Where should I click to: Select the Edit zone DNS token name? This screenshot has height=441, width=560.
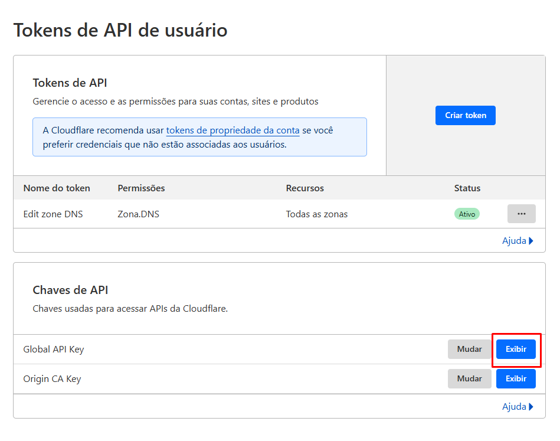[x=53, y=214]
